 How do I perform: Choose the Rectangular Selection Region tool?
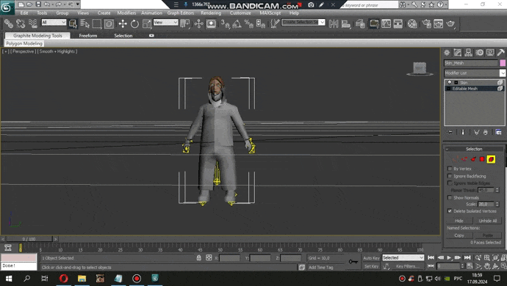97,23
